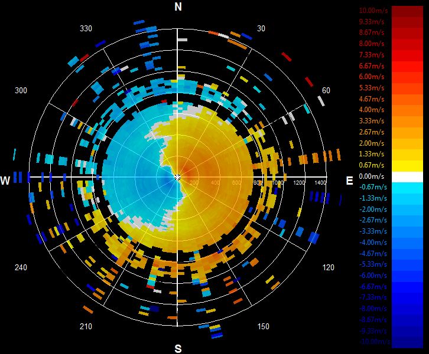Screen dimensions: 429x354
Task: Click the 210 degree bearing label
Action: (86, 326)
